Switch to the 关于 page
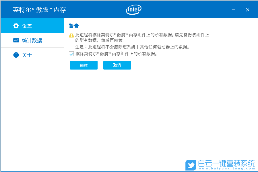The width and height of the screenshot is (258, 172). click(27, 55)
